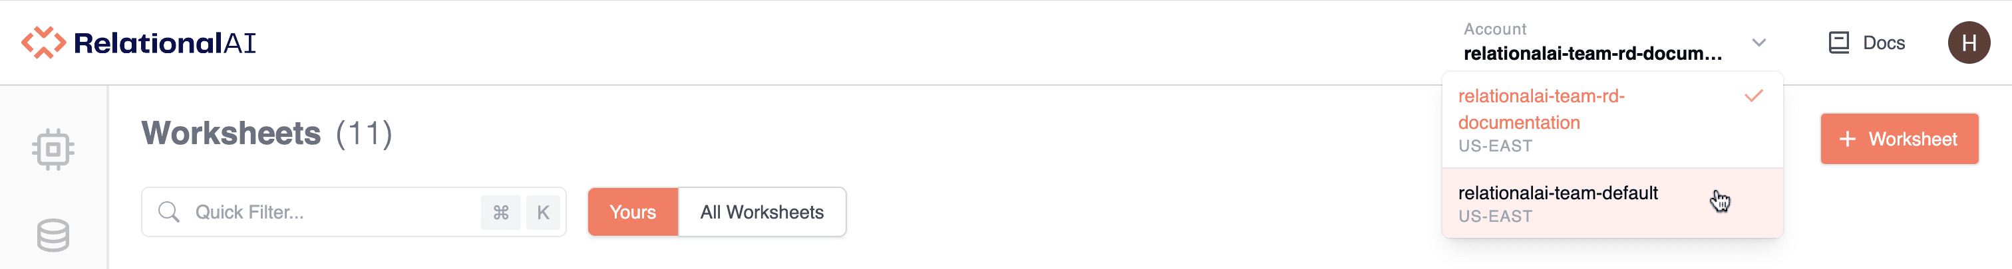Click the magnifier icon in Quick Filter
This screenshot has width=2012, height=269.
pos(169,212)
